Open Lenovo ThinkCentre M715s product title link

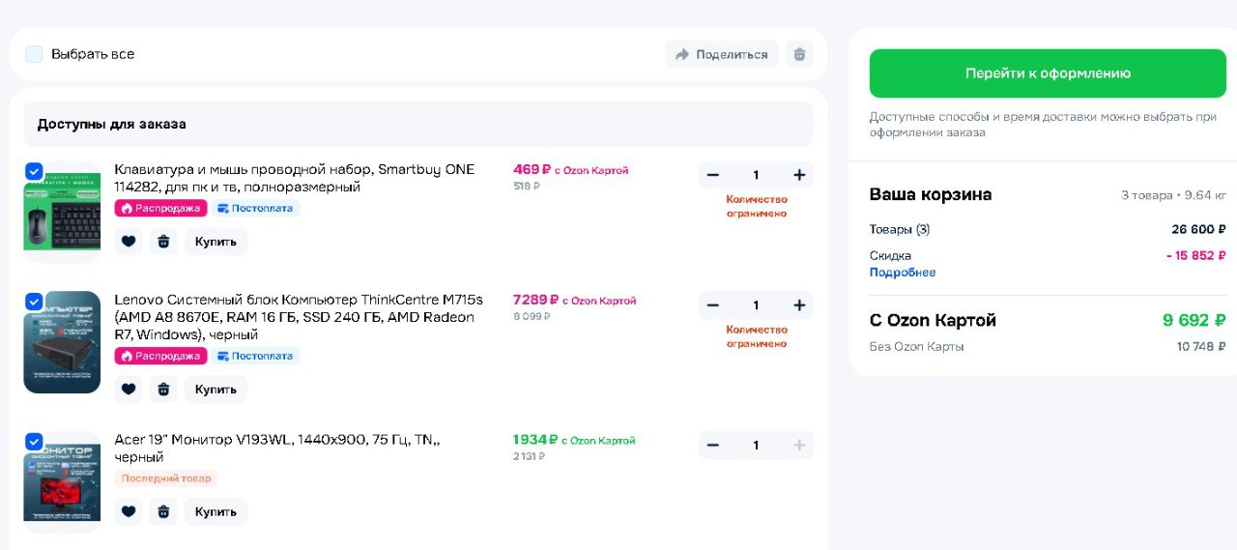tap(299, 317)
